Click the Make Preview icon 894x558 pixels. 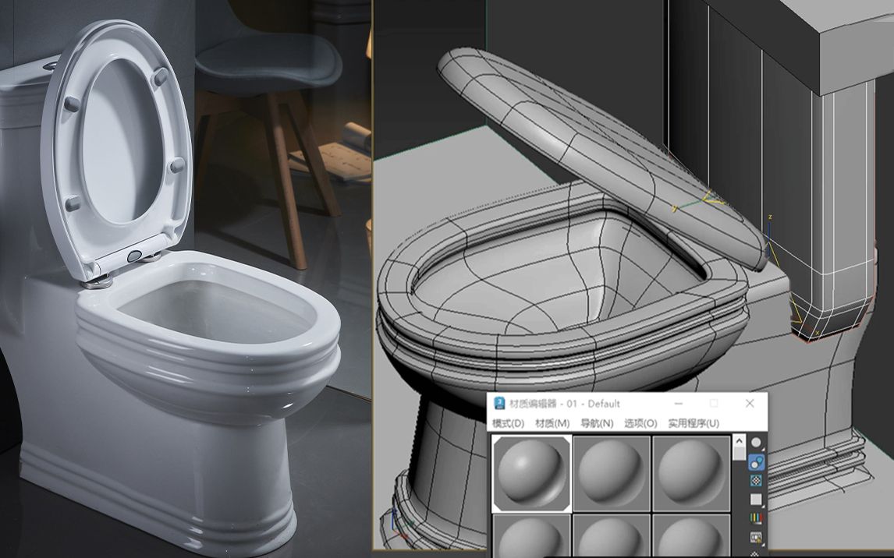point(756,537)
